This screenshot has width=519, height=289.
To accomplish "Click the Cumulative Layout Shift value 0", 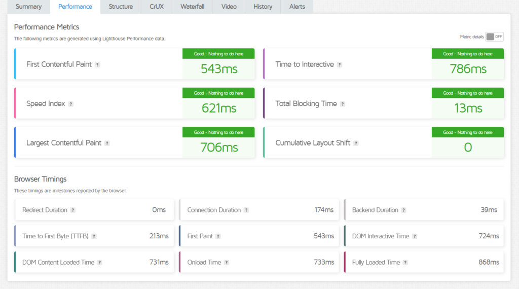I will pyautogui.click(x=468, y=148).
